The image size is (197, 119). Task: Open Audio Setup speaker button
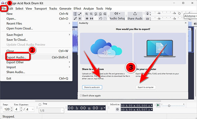coord(117,16)
